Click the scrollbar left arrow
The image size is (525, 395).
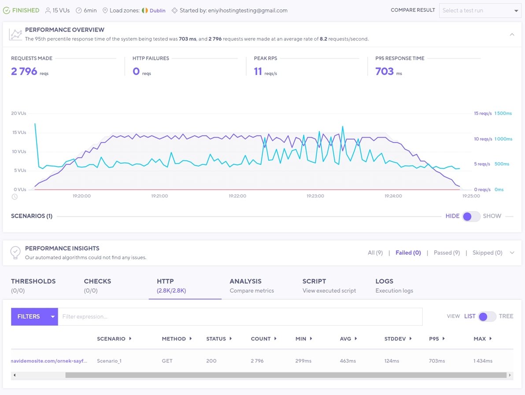pos(15,375)
